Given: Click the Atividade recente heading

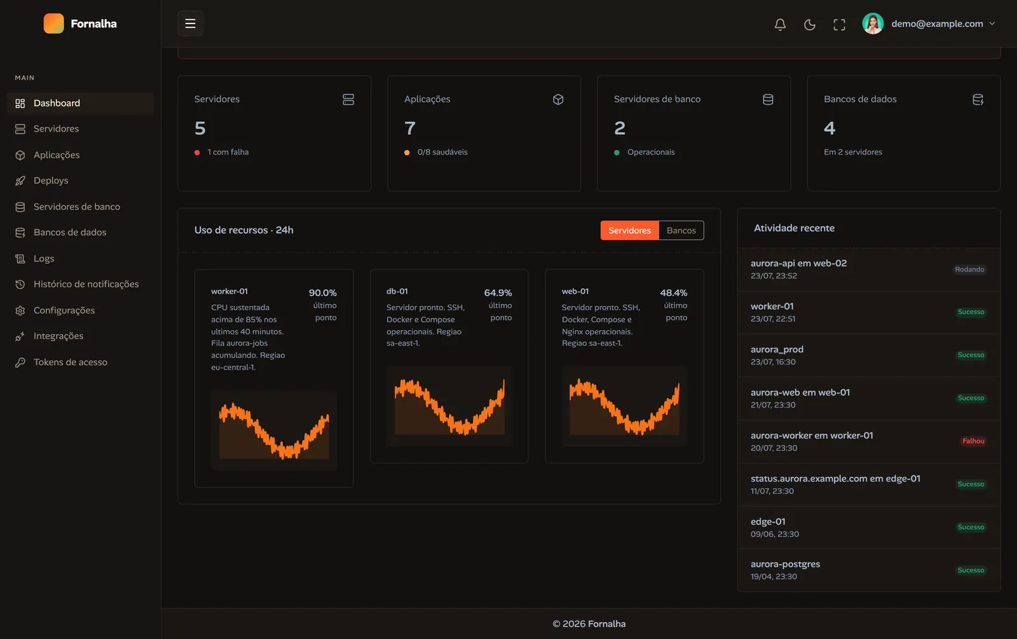Looking at the screenshot, I should (x=795, y=228).
